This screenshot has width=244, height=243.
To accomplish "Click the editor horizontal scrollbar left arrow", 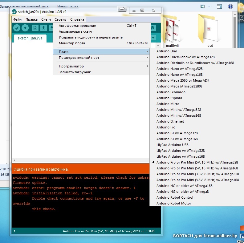I will (14, 160).
